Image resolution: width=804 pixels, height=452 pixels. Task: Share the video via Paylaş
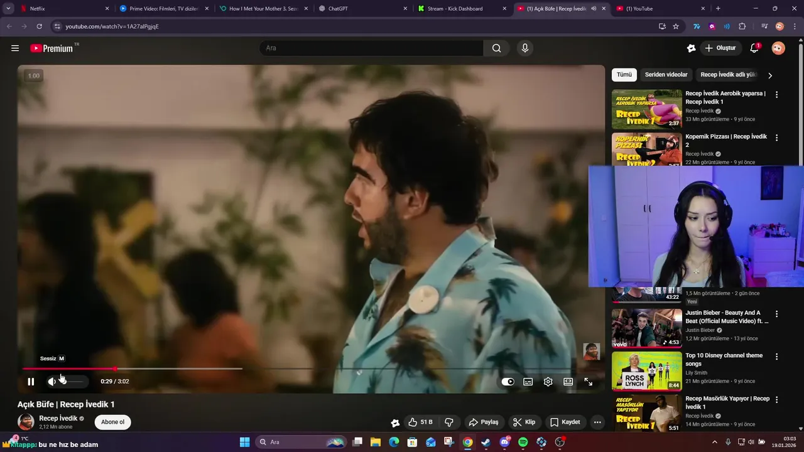[x=484, y=422]
